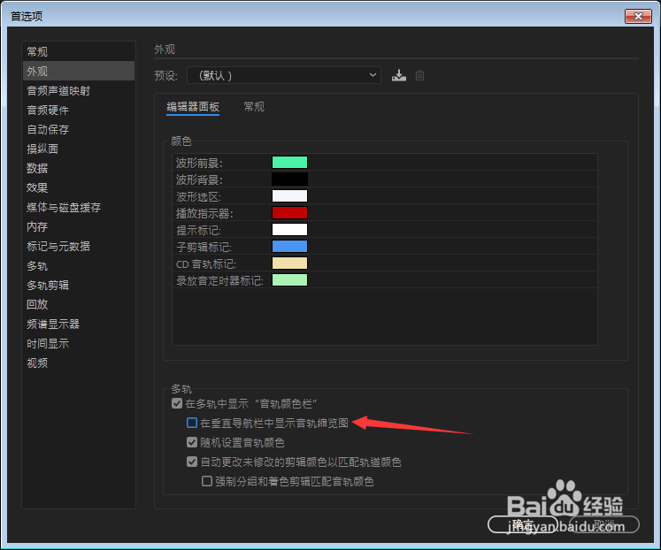Open 多轨剪辑 settings

[x=79, y=286]
